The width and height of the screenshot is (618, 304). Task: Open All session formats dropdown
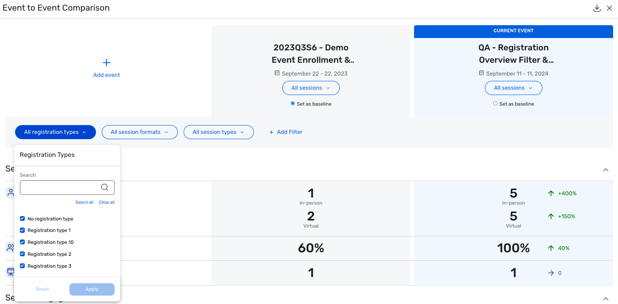pos(139,132)
